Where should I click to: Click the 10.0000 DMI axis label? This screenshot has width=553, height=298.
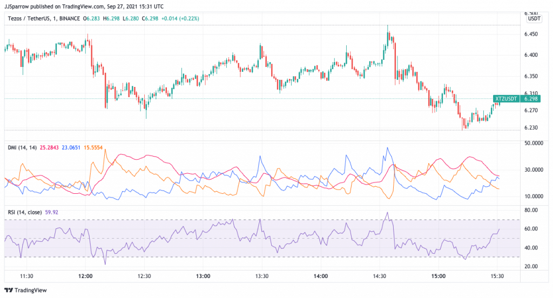click(x=534, y=197)
